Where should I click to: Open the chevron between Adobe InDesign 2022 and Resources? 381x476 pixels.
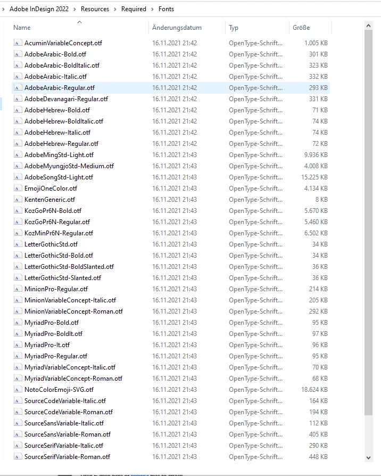(x=74, y=10)
